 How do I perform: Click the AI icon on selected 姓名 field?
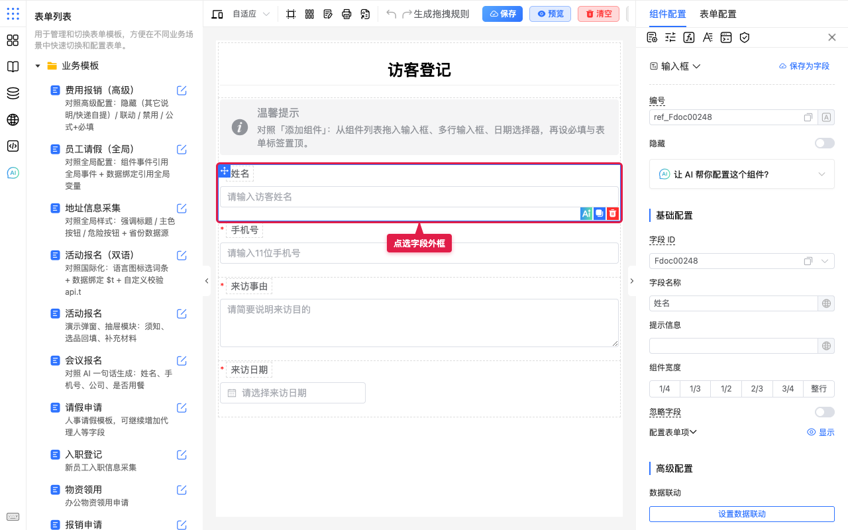[x=586, y=213]
